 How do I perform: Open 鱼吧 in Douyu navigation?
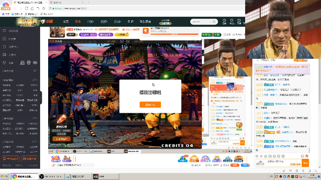click(x=130, y=22)
